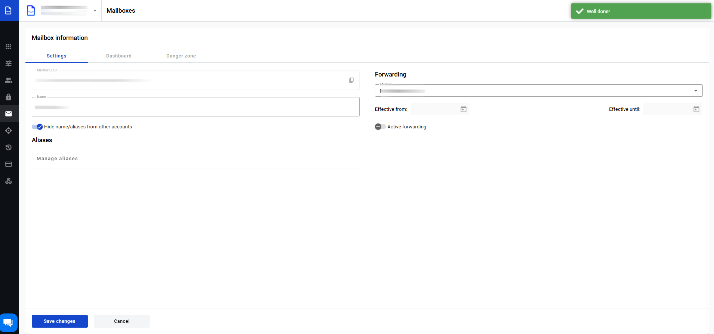714x334 pixels.
Task: Open the Effective from calendar picker
Action: (463, 109)
